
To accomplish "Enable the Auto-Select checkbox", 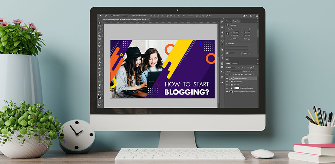I will click(x=111, y=16).
